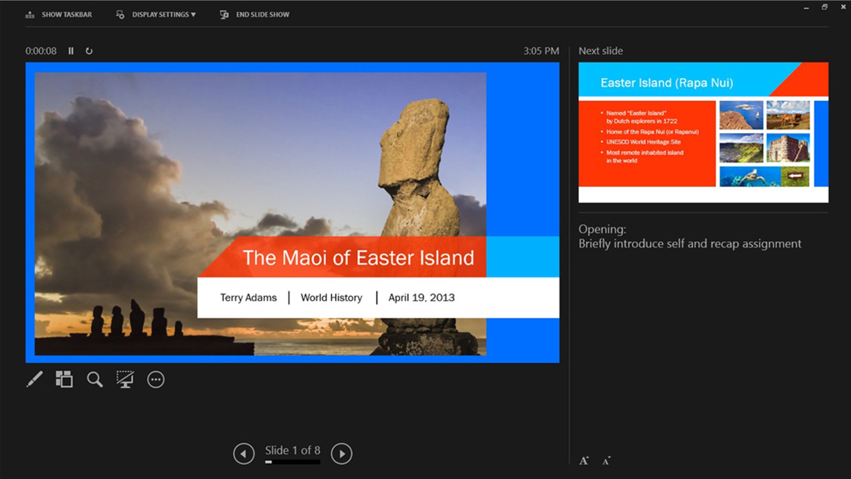851x479 pixels.
Task: Select the Pen annotation tool
Action: click(35, 379)
